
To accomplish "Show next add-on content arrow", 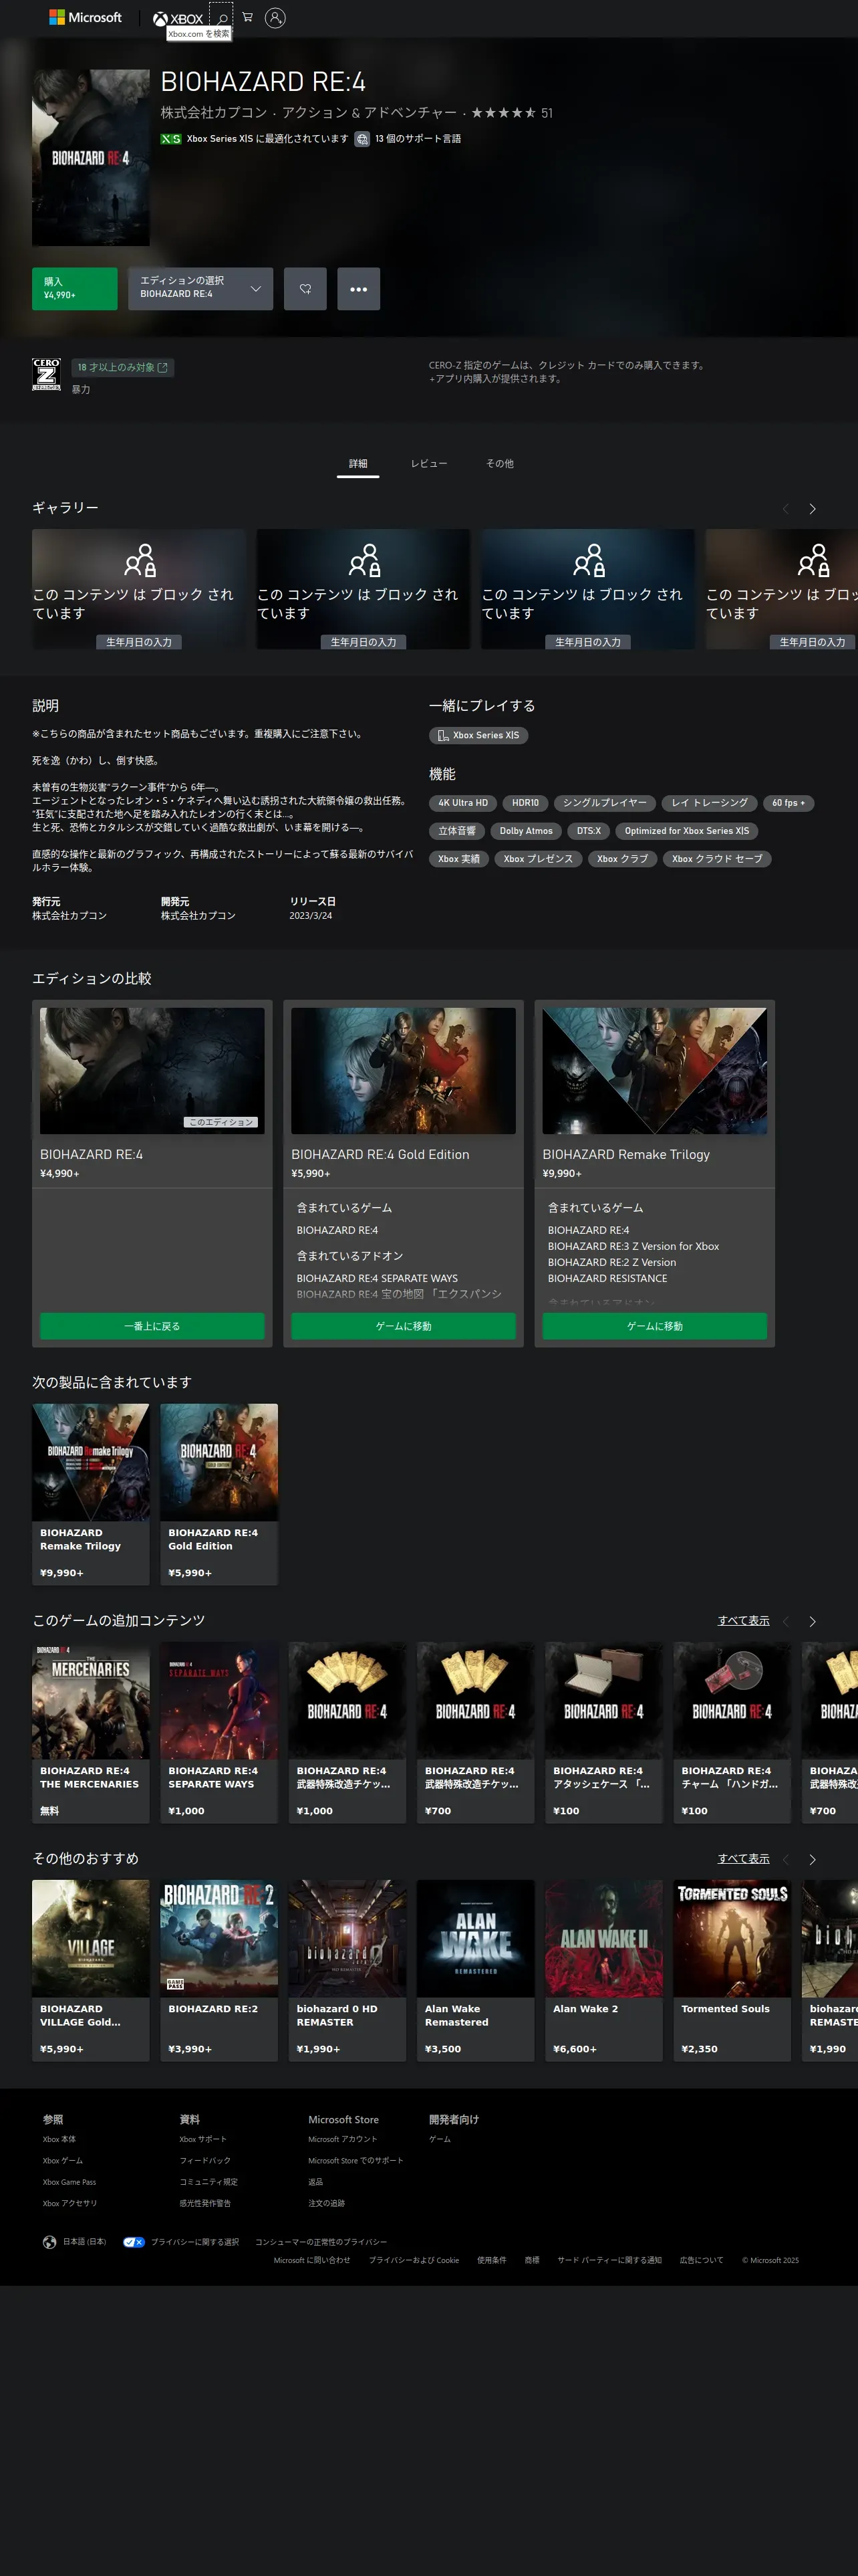I will pyautogui.click(x=812, y=1621).
